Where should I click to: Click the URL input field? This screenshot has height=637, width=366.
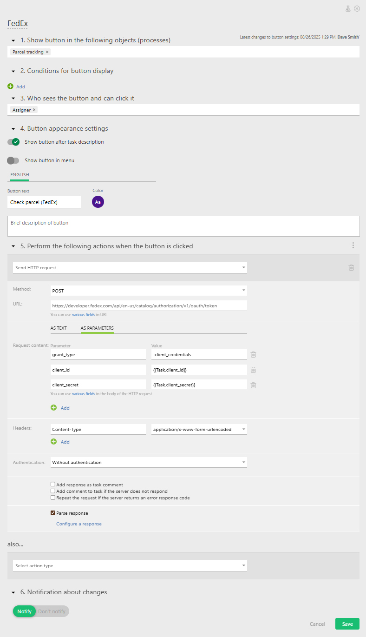click(x=149, y=305)
